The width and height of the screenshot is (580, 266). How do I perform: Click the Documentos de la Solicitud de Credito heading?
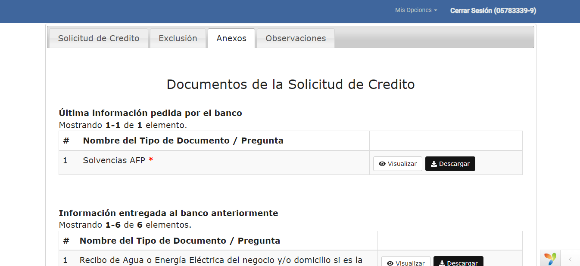point(290,85)
